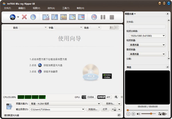Image resolution: width=172 pixels, height=119 pixels.
Task: Open the 工具(T) menu
Action: coord(66,8)
